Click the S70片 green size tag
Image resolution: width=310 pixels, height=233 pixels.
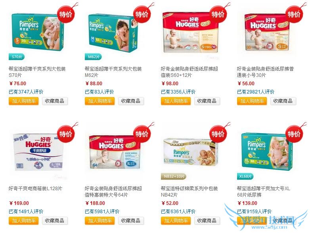(17, 57)
